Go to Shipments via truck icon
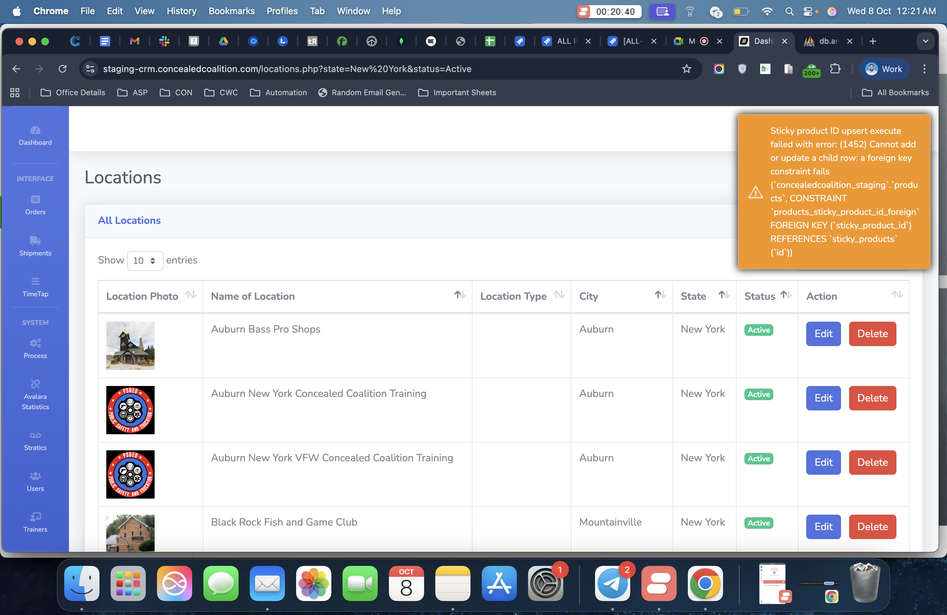 35,240
